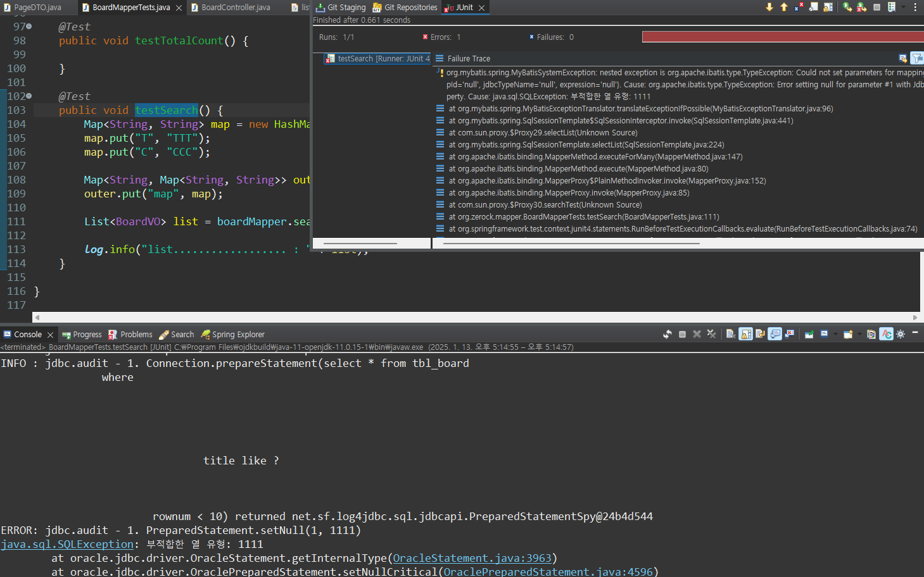Screen dimensions: 924x577
Task: Relaunch icon in Console toolbar
Action: (x=668, y=334)
